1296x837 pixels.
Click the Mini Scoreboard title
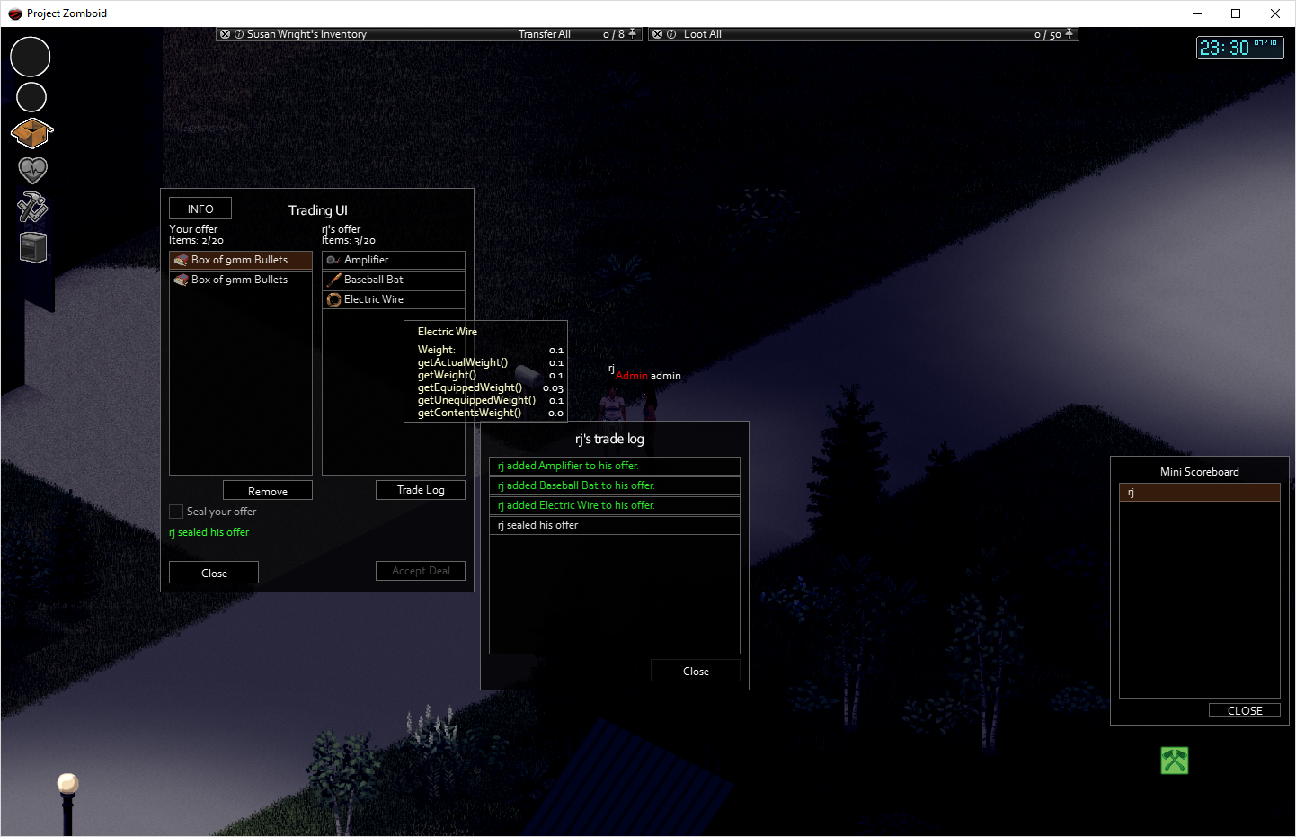(x=1200, y=472)
